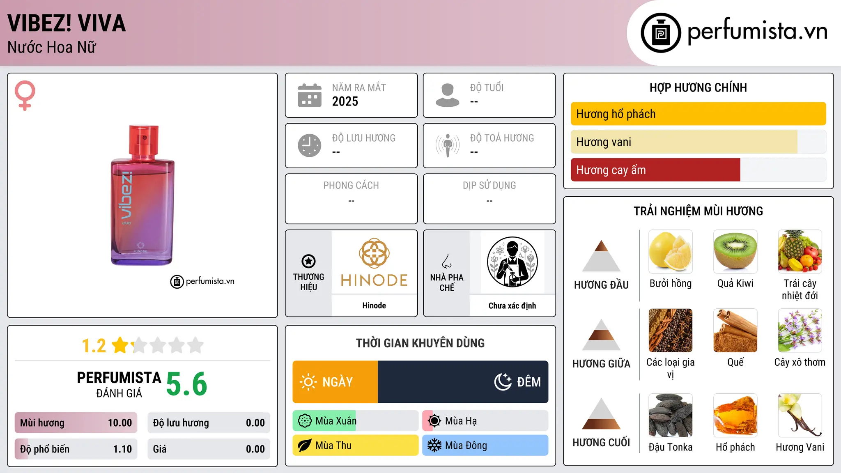Click the Độ lưu hương 0.00 score bar

209,423
